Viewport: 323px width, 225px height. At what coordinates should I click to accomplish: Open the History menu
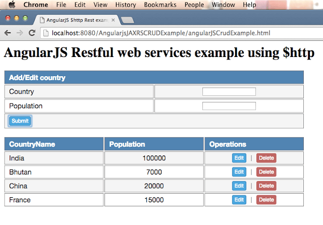click(126, 5)
